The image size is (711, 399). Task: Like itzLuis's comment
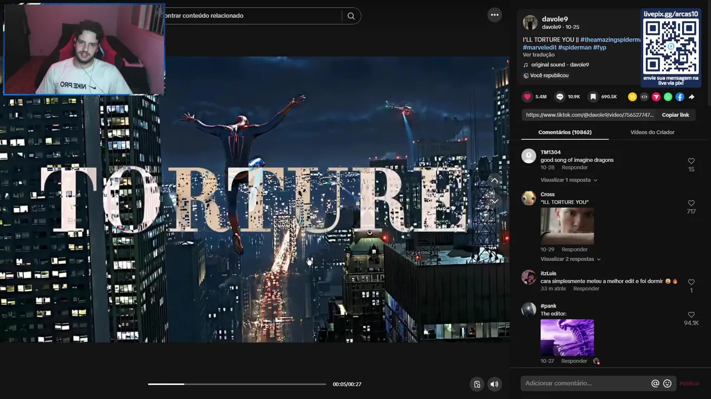[x=691, y=282]
